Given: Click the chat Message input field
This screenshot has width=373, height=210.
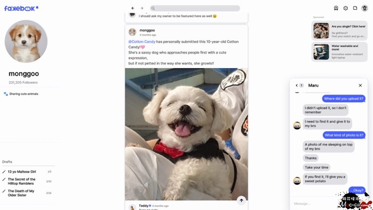Looking at the screenshot, I should coord(314,204).
